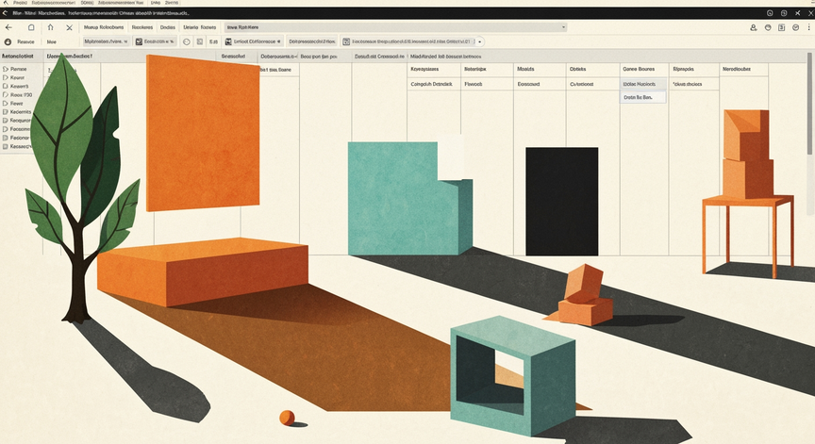The height and width of the screenshot is (444, 815).
Task: Click the 'Geoascofud' column header
Action: click(233, 56)
